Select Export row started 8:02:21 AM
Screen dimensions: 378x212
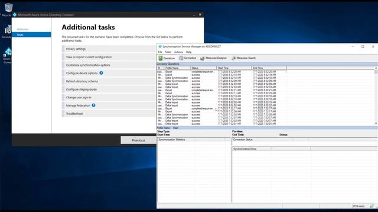(222, 90)
